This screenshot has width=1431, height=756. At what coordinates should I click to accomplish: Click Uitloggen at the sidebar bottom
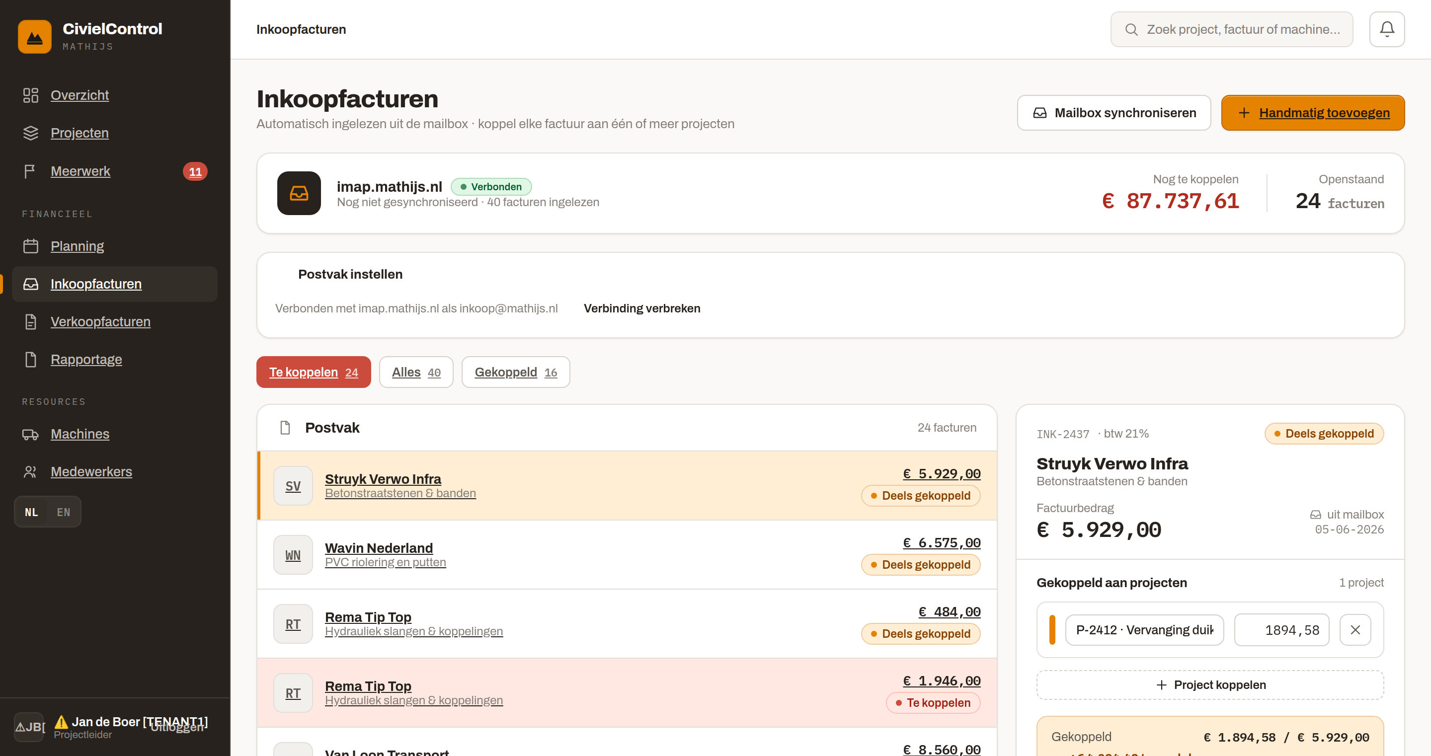(177, 727)
